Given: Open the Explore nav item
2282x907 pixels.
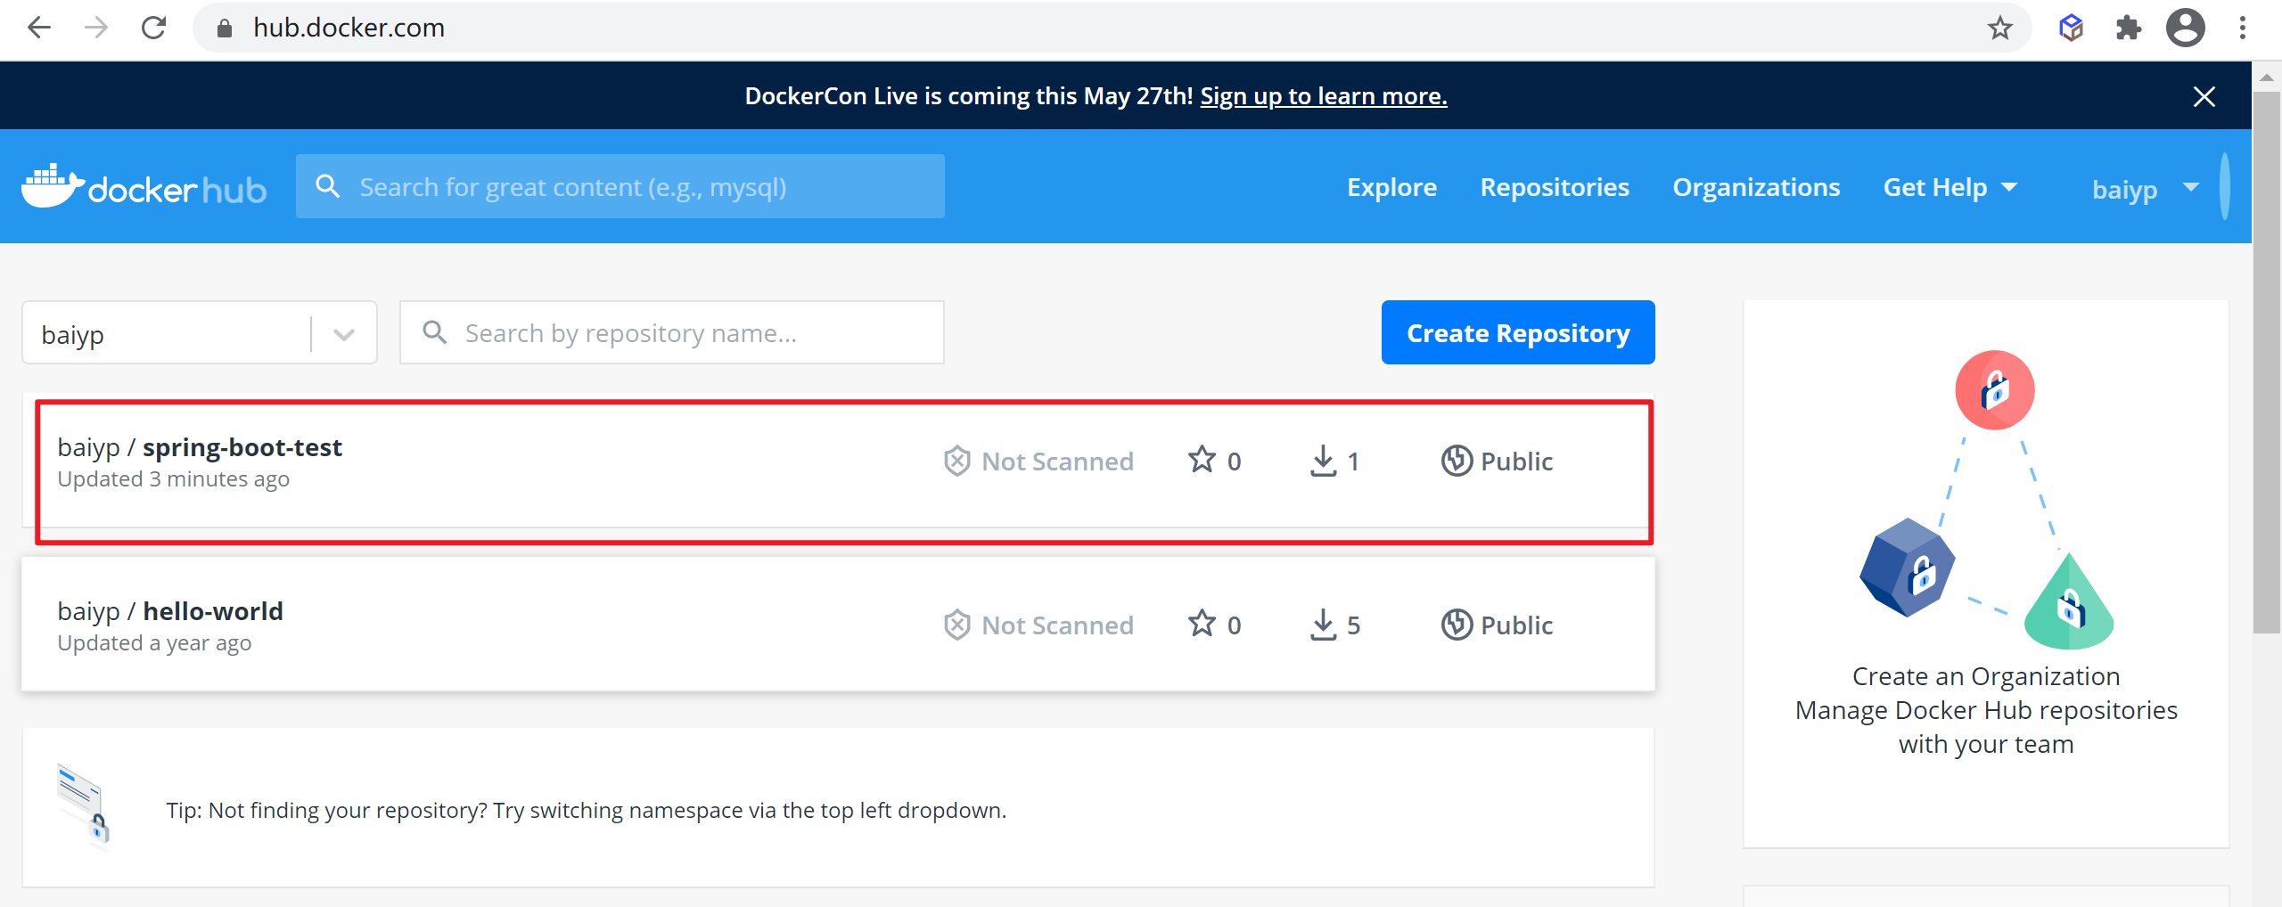Looking at the screenshot, I should [1391, 187].
